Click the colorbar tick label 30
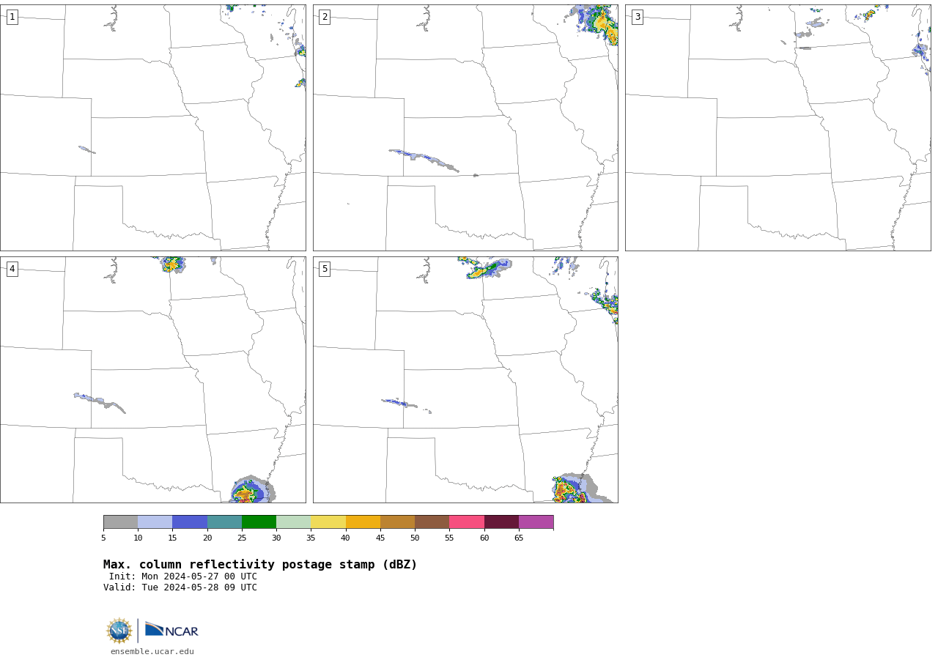Viewport: 938px width, 660px height. pyautogui.click(x=276, y=538)
